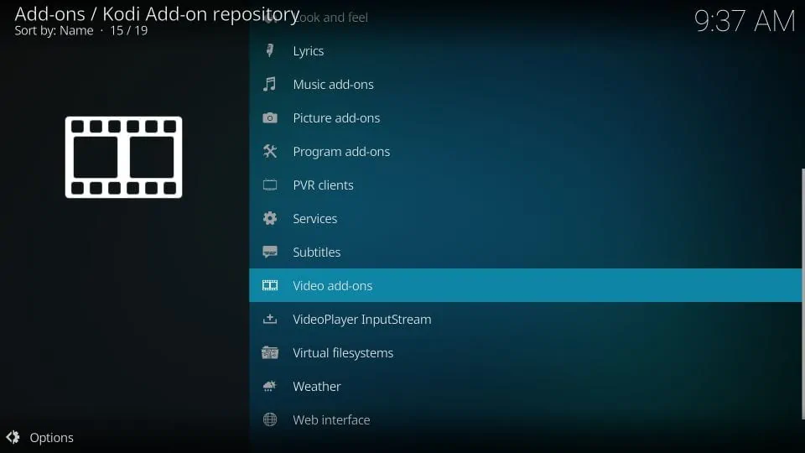Select Virtual filesystems entry

(525, 353)
